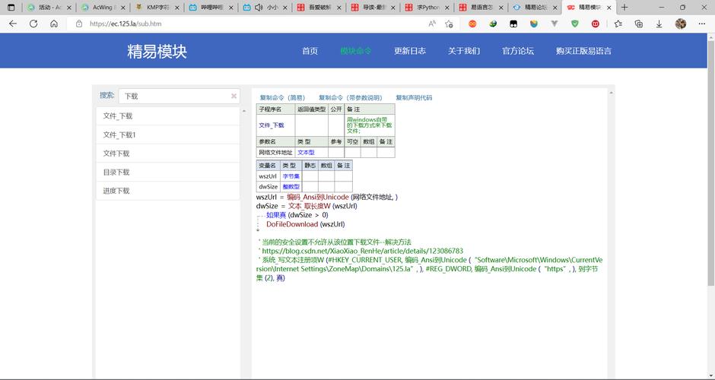715x380 pixels.
Task: Switch to the 活动 tab
Action: [49, 8]
